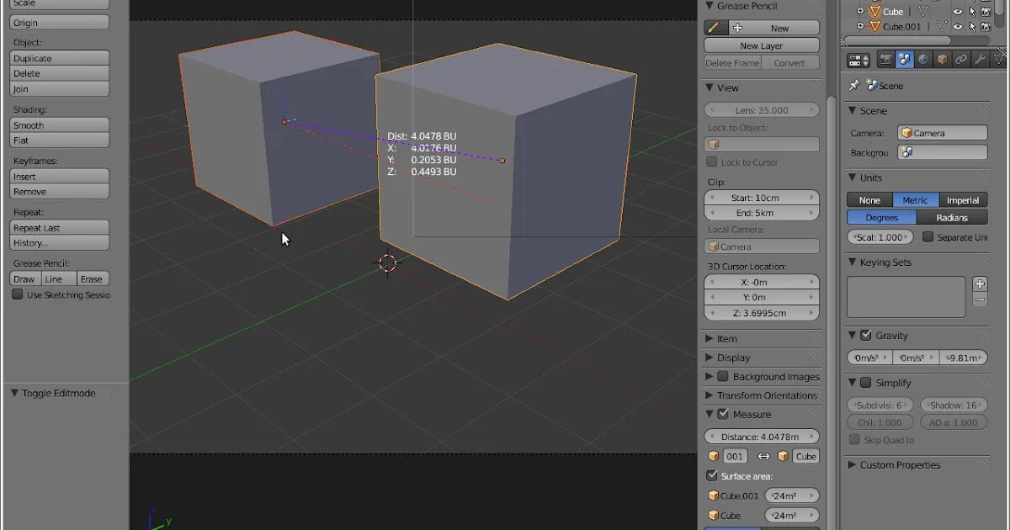This screenshot has height=530, width=1010.
Task: Collapse the Toggle Editmode operator panel
Action: click(x=14, y=393)
